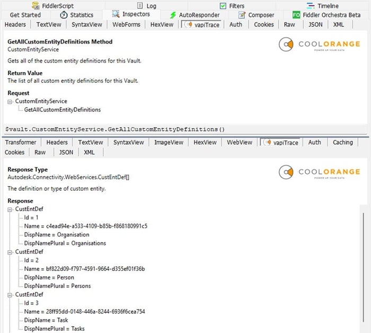Select the response HexView tab
Image resolution: width=371 pixels, height=333 pixels.
[205, 142]
